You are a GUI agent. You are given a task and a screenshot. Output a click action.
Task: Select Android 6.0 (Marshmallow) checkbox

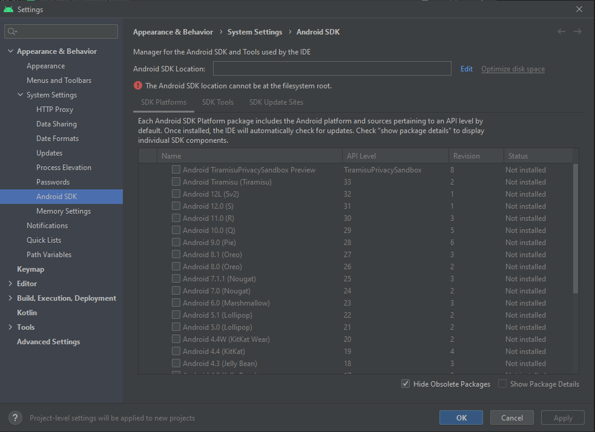point(176,303)
